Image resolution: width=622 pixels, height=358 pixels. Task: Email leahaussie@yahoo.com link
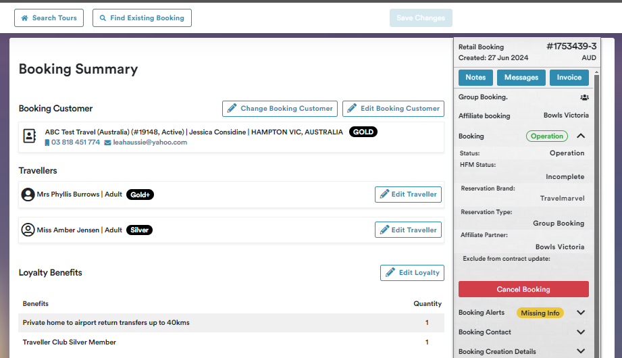click(x=150, y=142)
